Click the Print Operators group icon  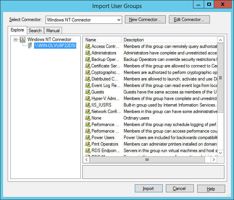click(88, 144)
